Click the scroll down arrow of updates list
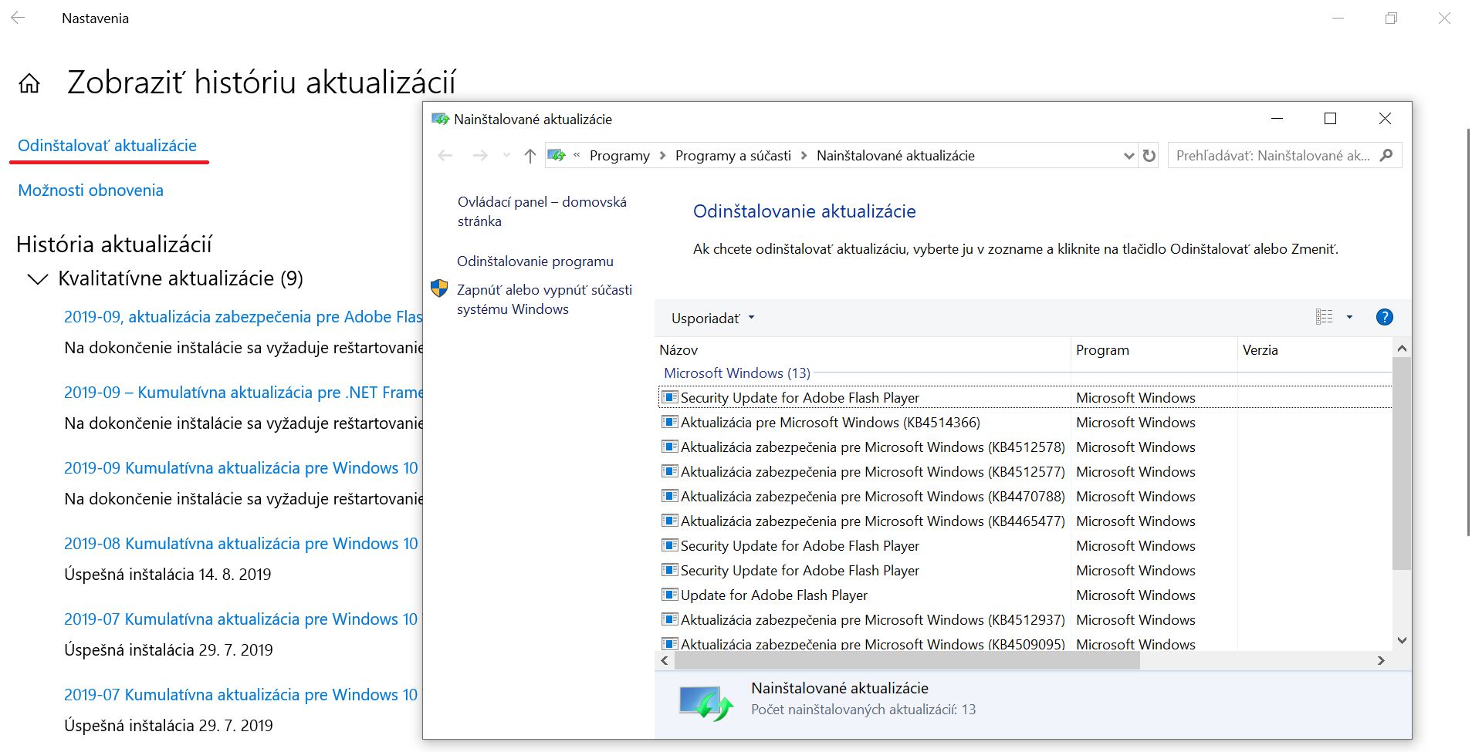The width and height of the screenshot is (1472, 752). coord(1402,640)
